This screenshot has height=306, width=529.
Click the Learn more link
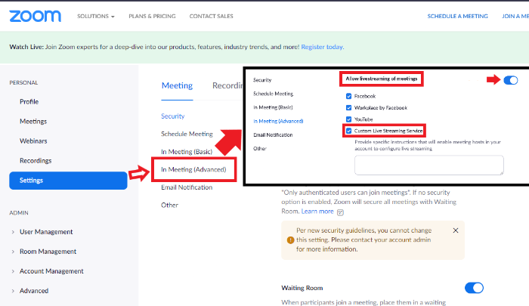[x=317, y=212]
